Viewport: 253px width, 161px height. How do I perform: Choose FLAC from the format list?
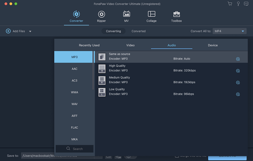point(74,128)
